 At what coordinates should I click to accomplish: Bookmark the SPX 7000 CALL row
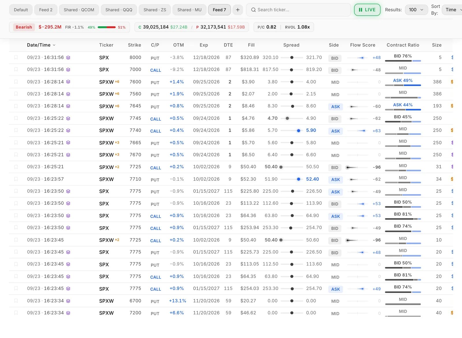[16, 70]
